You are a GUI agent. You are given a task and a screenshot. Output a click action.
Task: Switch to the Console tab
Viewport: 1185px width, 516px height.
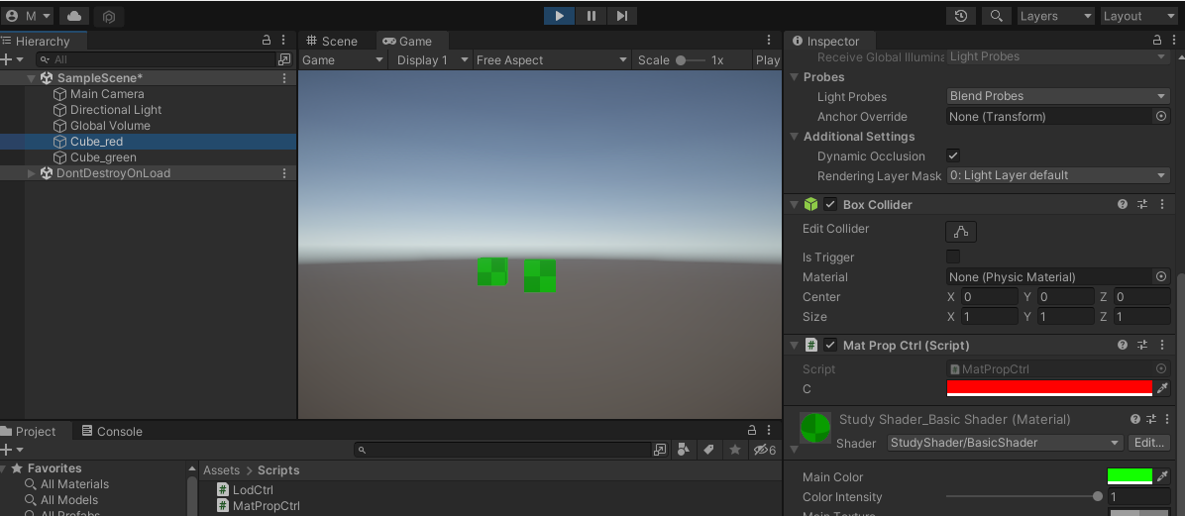112,431
